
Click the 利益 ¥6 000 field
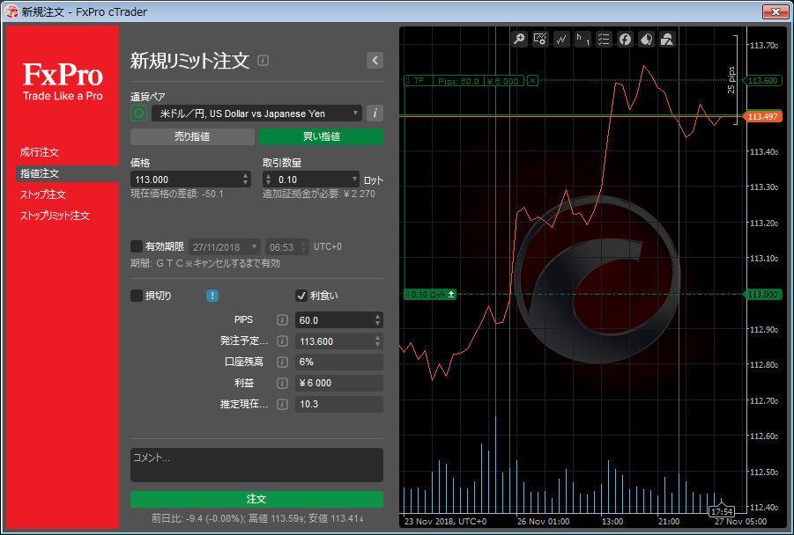click(x=339, y=384)
